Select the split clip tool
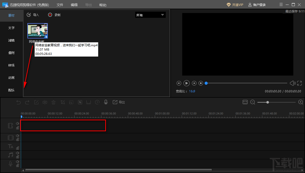Image resolution: width=305 pixels, height=173 pixels. [45, 102]
